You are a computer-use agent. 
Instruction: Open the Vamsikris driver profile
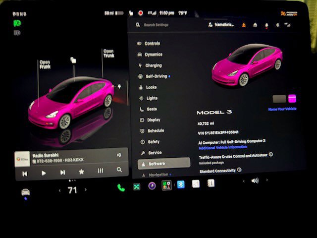[x=221, y=25]
